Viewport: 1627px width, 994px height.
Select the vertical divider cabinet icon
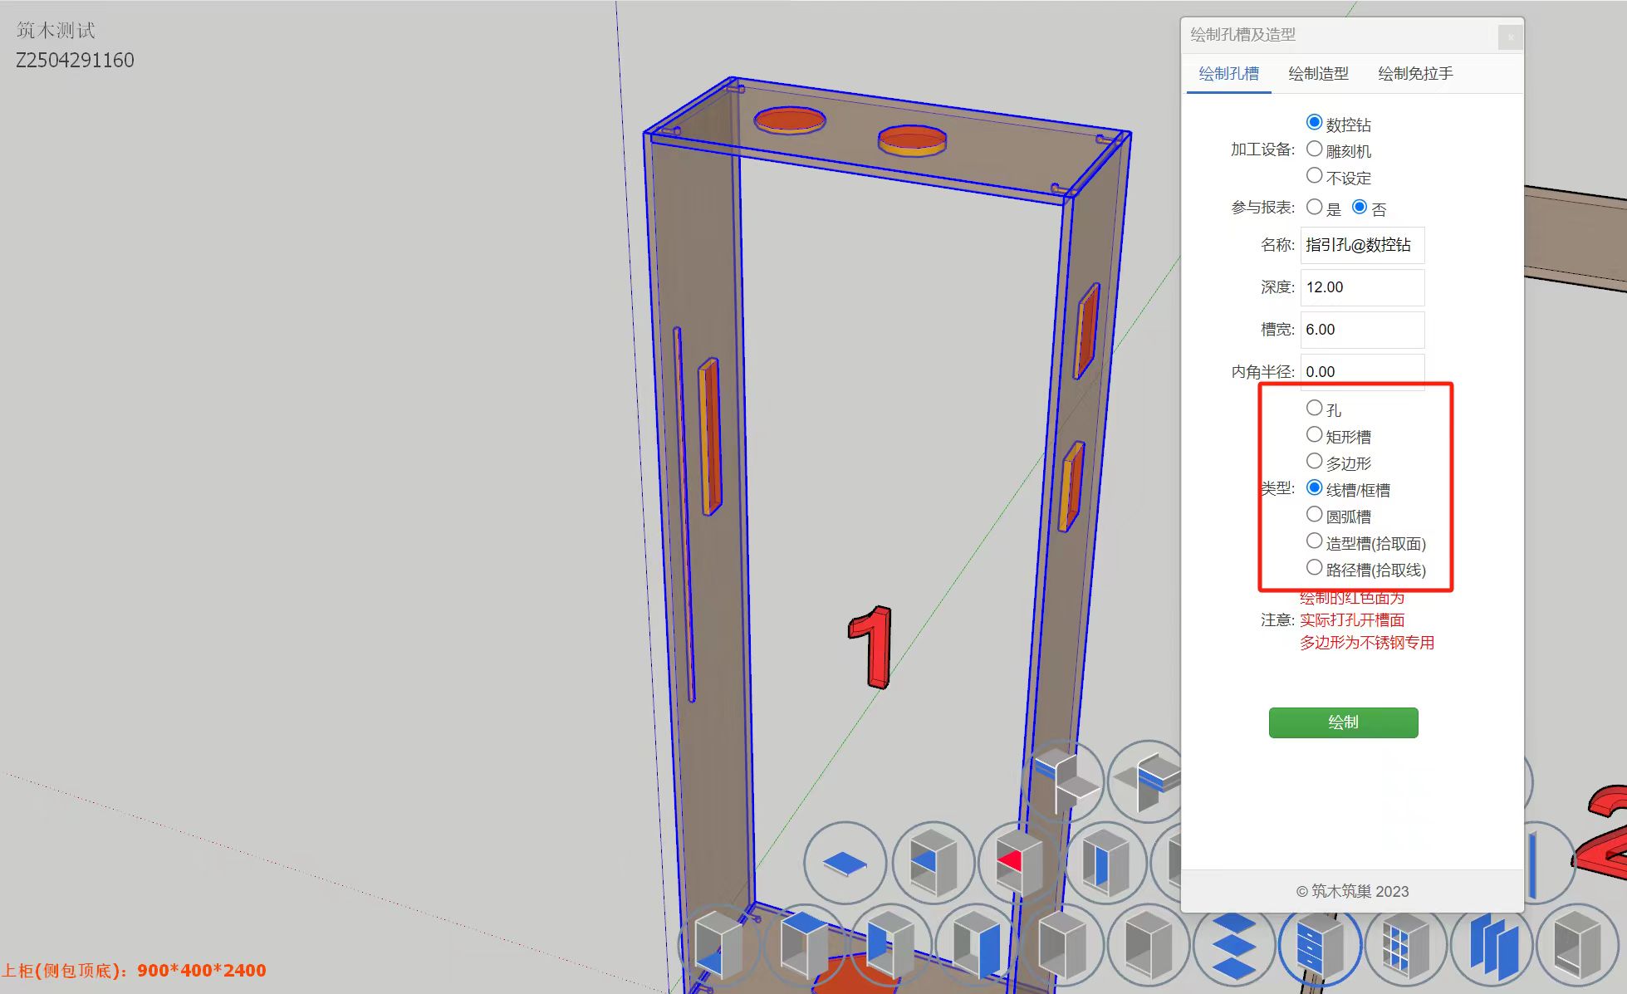coord(1105,864)
